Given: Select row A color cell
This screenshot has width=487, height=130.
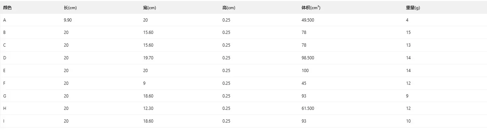Looking at the screenshot, I should click(5, 20).
